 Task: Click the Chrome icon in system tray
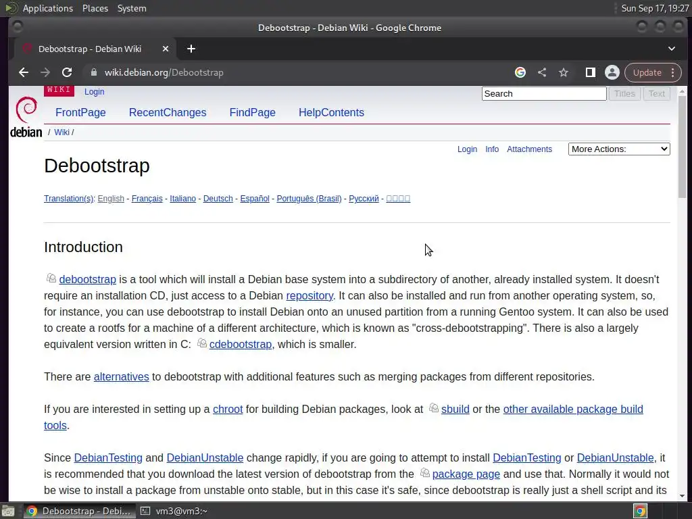[x=641, y=511]
